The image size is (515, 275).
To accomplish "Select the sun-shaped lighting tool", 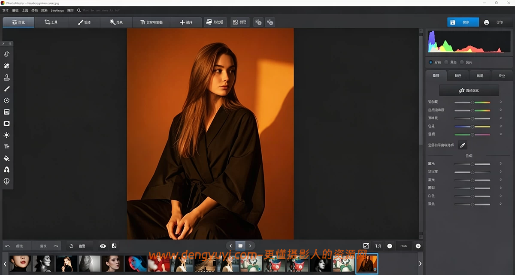I will [7, 135].
